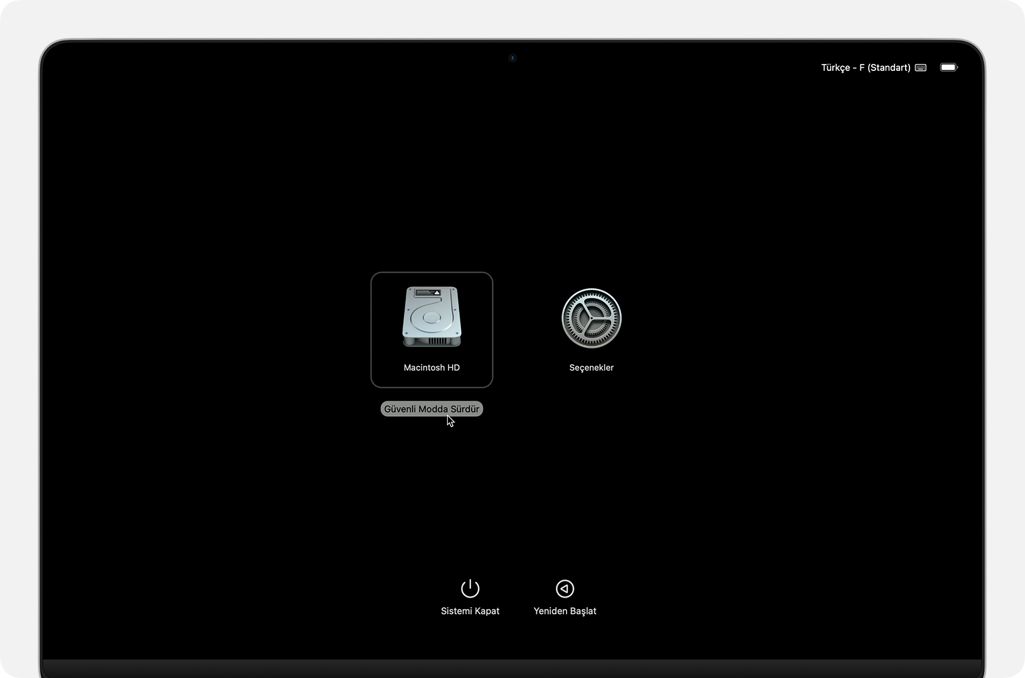Click the Yeniden Başlat label
The height and width of the screenshot is (678, 1025).
pyautogui.click(x=565, y=611)
